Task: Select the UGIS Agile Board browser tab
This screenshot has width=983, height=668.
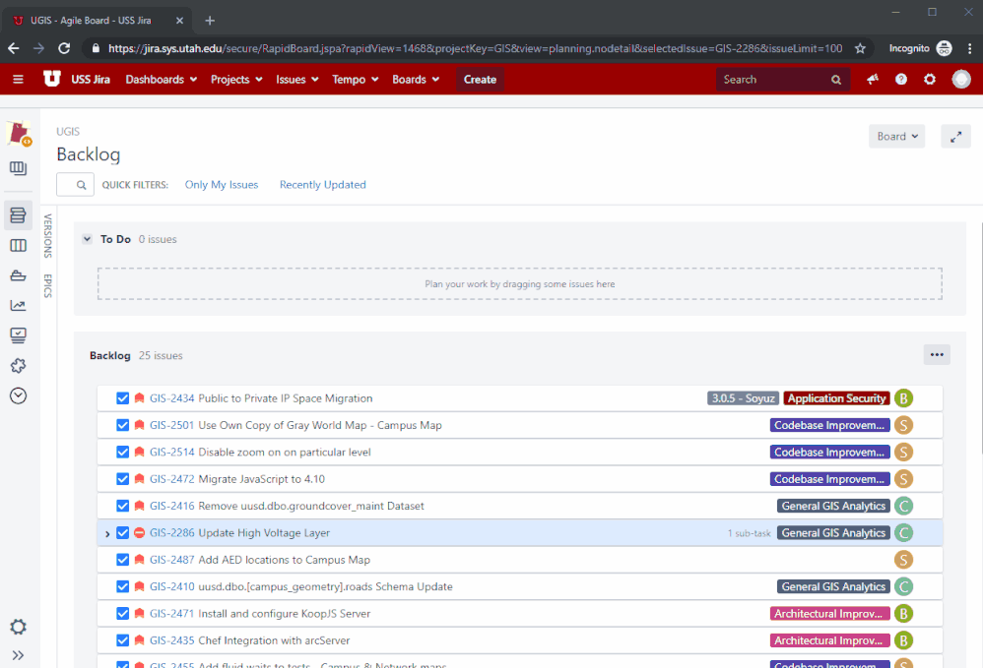Action: point(98,21)
